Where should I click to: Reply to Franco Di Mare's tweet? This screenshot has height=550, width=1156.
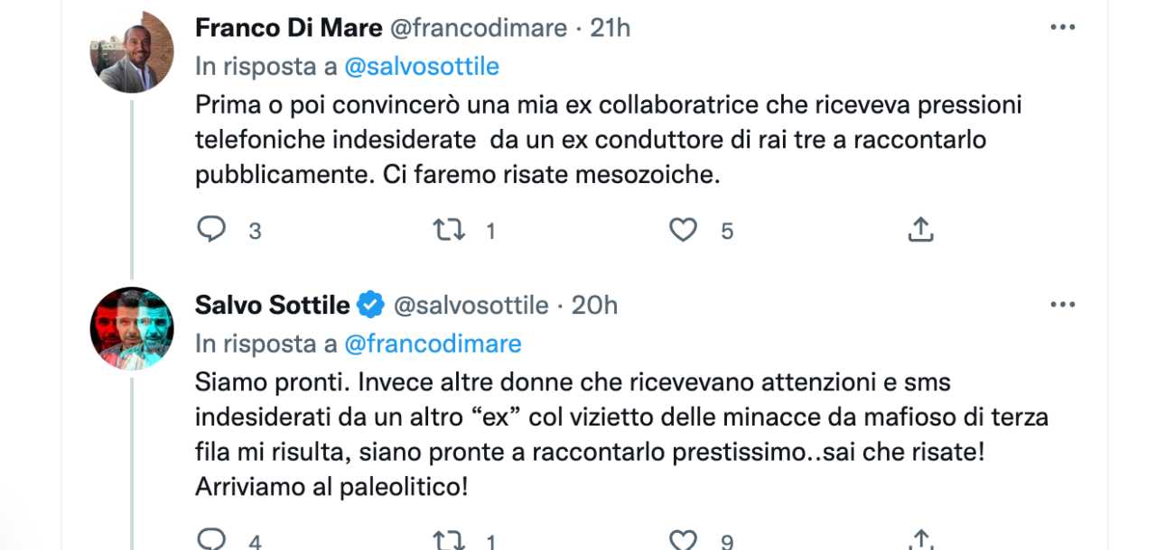coord(211,231)
